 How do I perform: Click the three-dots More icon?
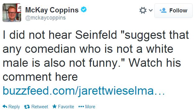(x=81, y=107)
